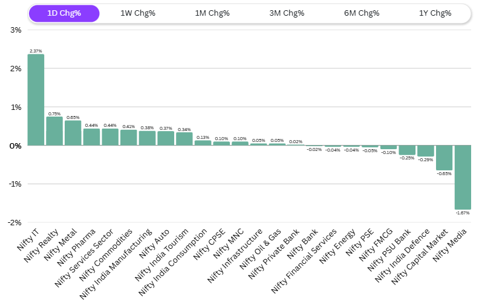
Task: Click the Nifty Infrastructure axis label
Action: click(235, 255)
